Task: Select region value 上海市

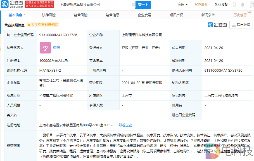Action: click(x=127, y=95)
